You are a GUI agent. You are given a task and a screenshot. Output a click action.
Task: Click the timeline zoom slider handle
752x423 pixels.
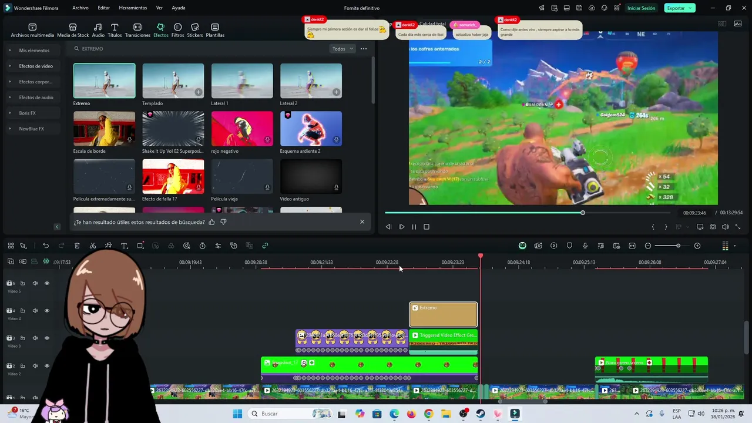tap(678, 246)
